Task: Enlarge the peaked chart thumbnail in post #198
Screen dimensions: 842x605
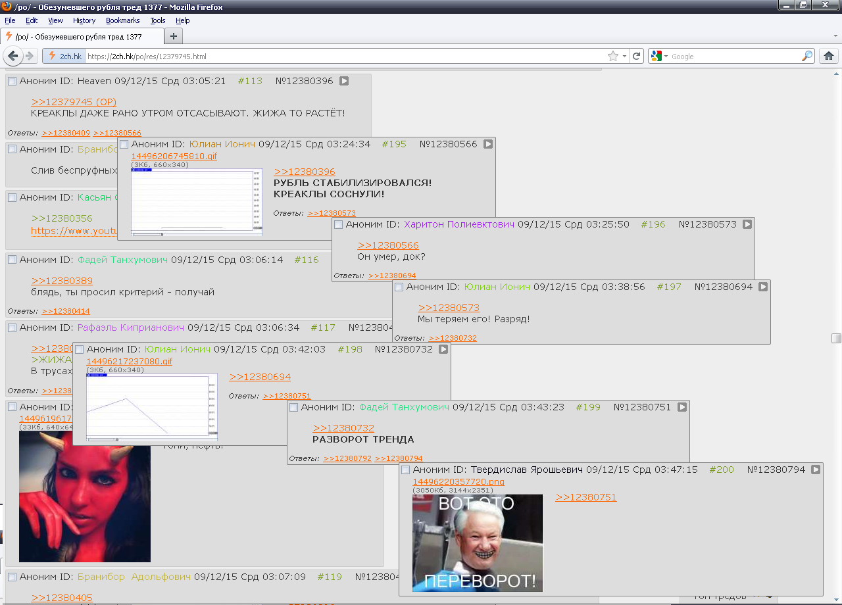Action: coord(152,408)
